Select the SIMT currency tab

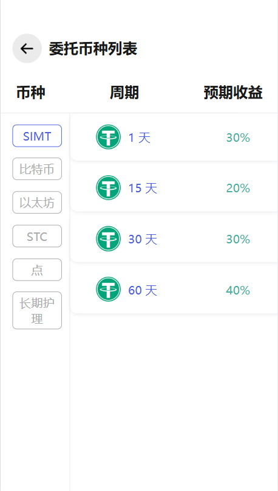[37, 136]
